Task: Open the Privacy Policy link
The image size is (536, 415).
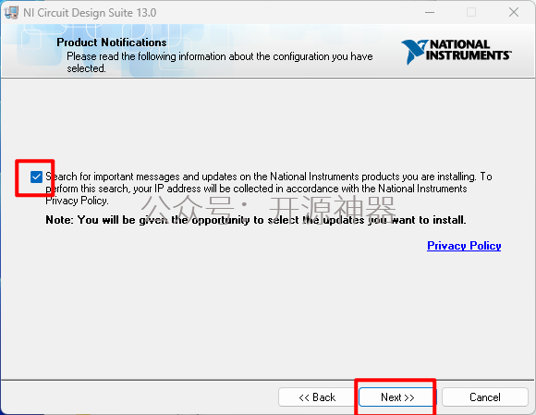Action: click(x=464, y=246)
